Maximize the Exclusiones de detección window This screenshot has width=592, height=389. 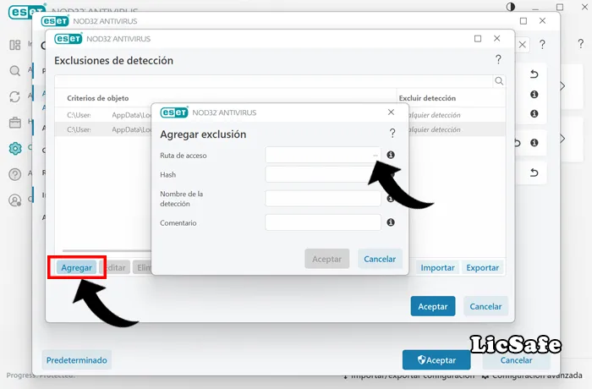point(478,39)
